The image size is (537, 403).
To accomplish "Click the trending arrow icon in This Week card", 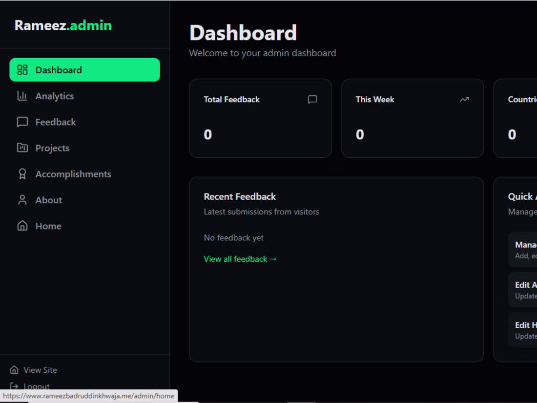I will point(464,99).
